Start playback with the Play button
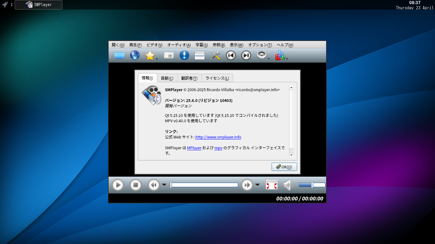 click(118, 185)
